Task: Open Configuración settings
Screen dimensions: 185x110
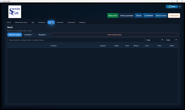Action: (x=174, y=16)
